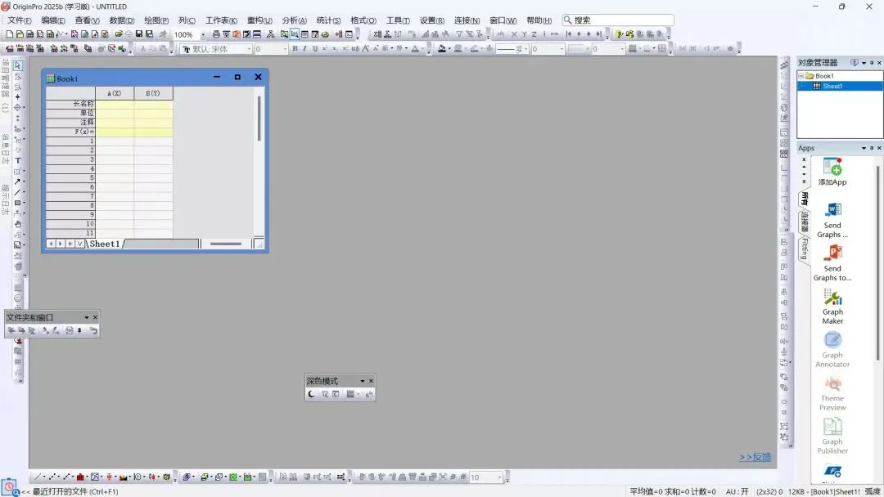Select the Rectangle tool

pos(17,203)
